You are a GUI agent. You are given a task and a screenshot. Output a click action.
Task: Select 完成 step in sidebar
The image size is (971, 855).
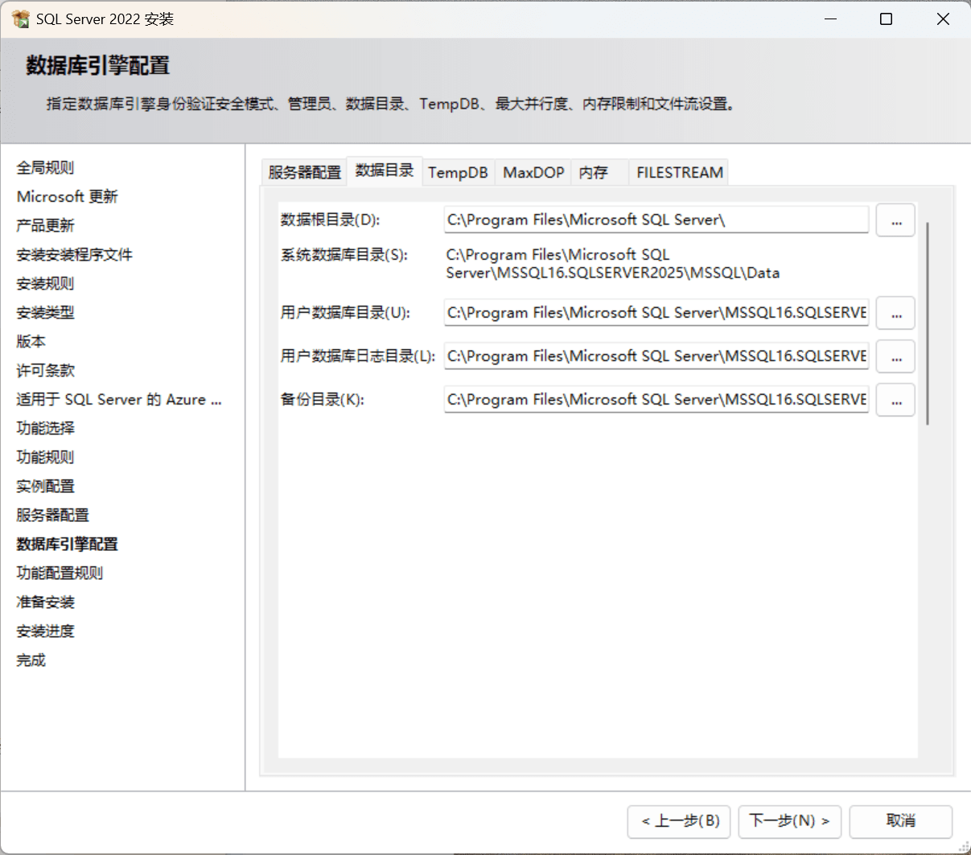pyautogui.click(x=31, y=660)
